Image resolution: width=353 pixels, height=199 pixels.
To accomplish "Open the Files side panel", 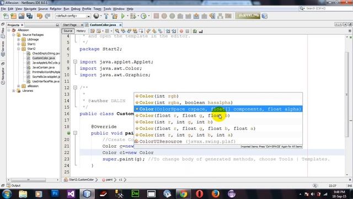I will pos(3,33).
